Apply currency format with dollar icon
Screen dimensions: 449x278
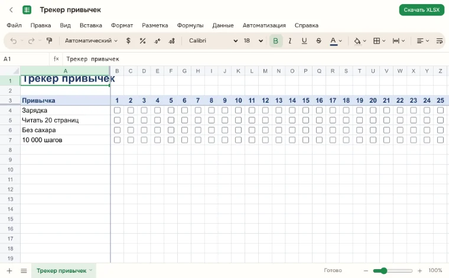coord(128,41)
